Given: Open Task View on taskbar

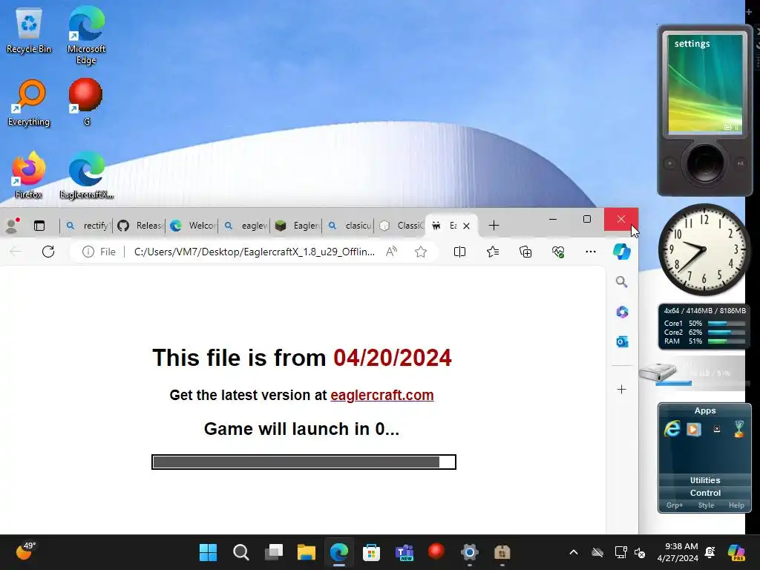Looking at the screenshot, I should click(274, 552).
